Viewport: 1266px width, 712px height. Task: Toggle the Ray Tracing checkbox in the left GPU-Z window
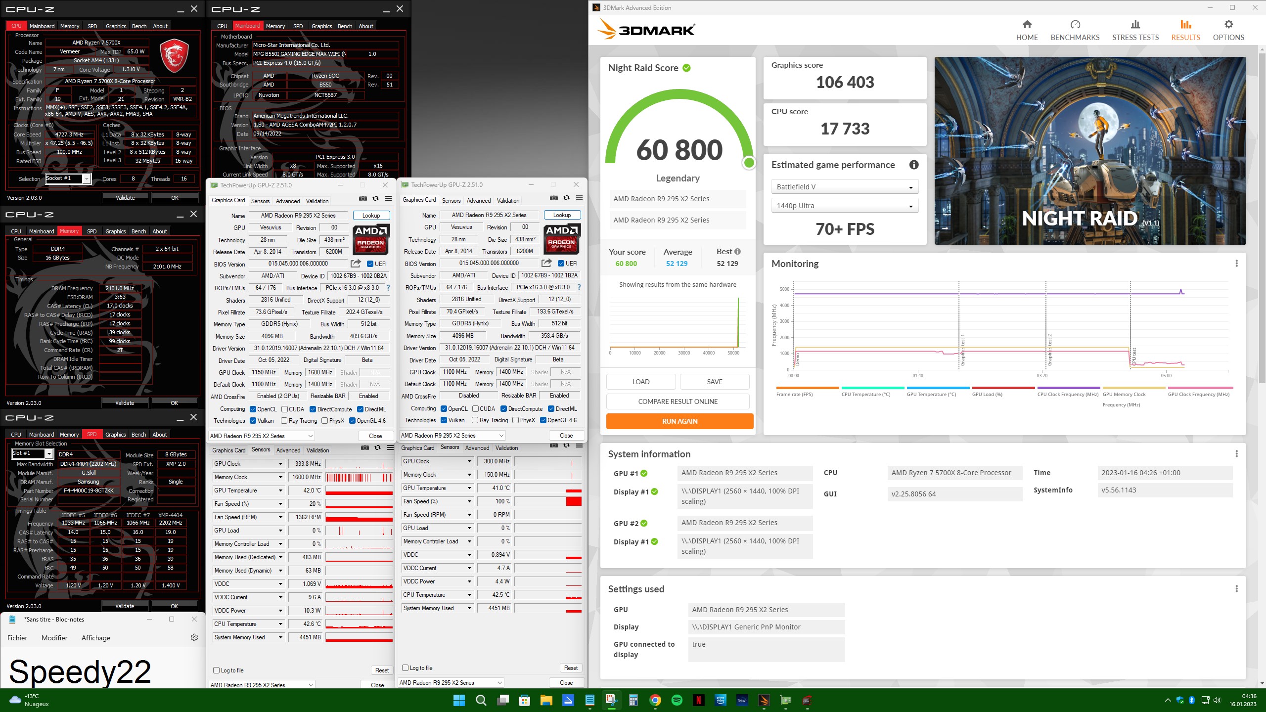point(284,421)
